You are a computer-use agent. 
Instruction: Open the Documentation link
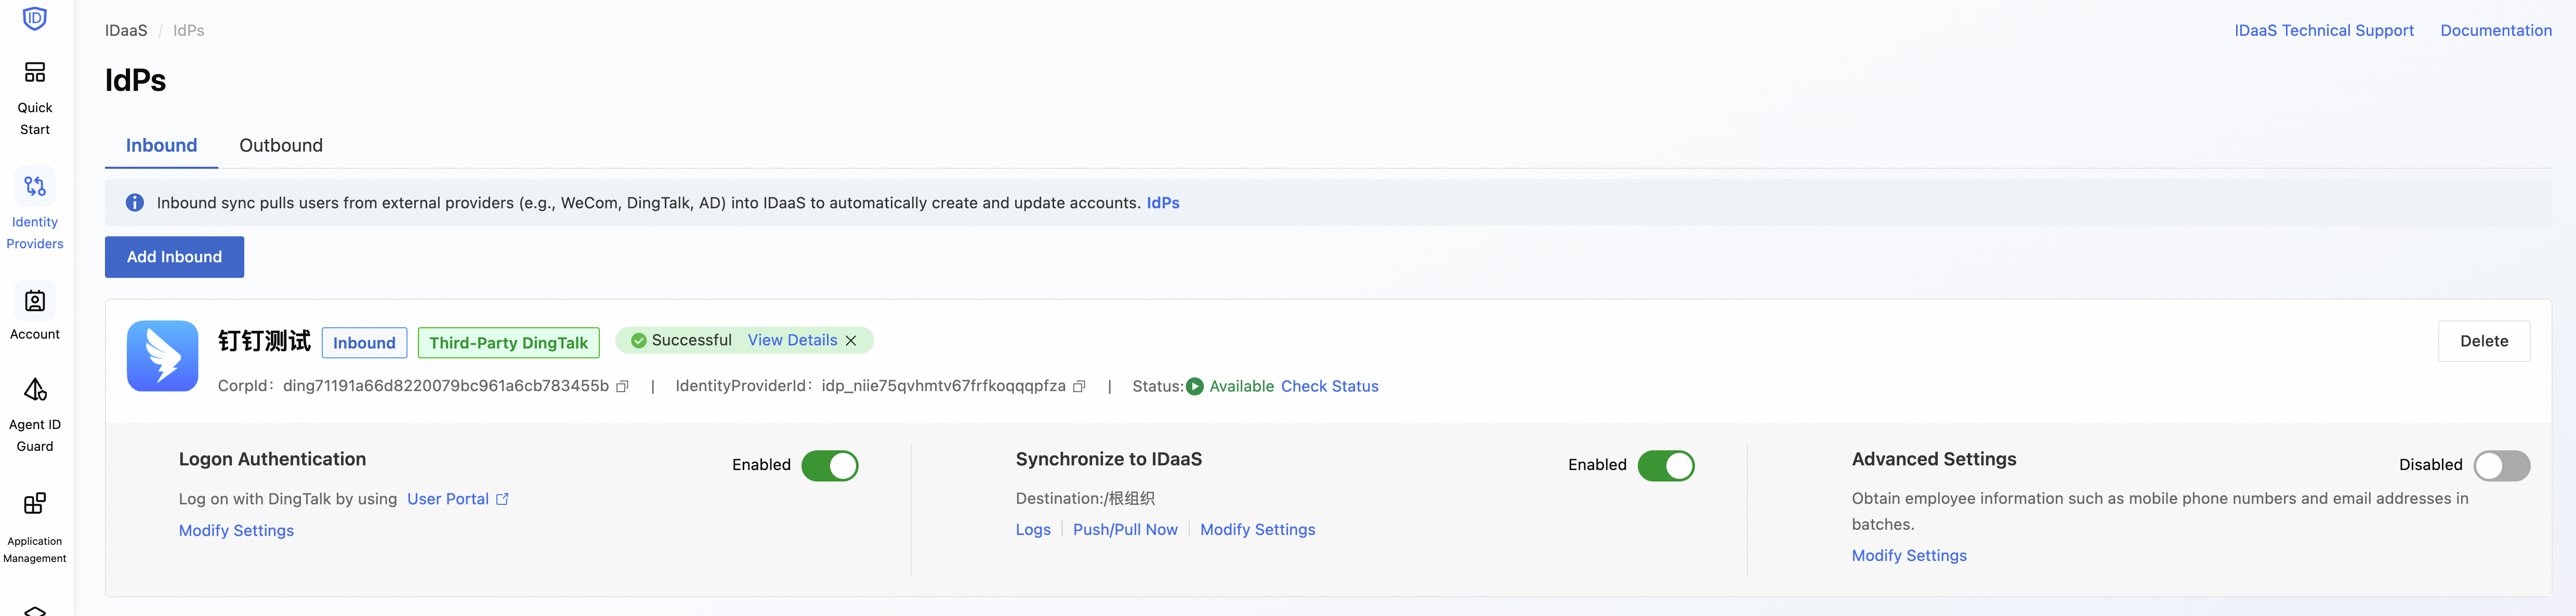point(2496,31)
